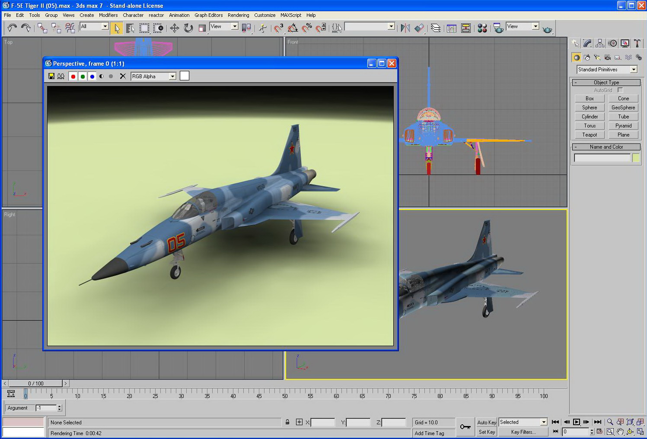Image resolution: width=647 pixels, height=439 pixels.
Task: Click Clone Rendered Frame Window icon
Action: 61,76
